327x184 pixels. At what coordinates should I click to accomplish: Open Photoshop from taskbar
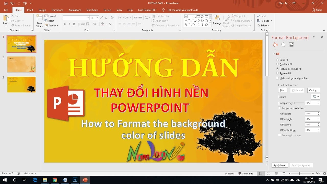tap(75, 180)
